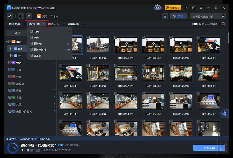Image resolution: width=233 pixels, height=158 pixels.
Task: Check the 今天 date filter option
Action: coord(31,31)
